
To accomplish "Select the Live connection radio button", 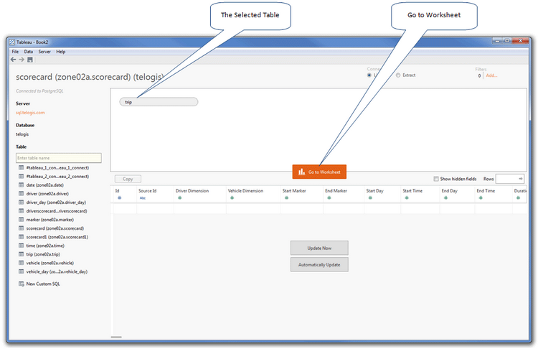I will [369, 75].
